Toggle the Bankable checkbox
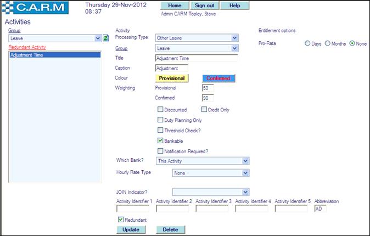 [x=160, y=141]
